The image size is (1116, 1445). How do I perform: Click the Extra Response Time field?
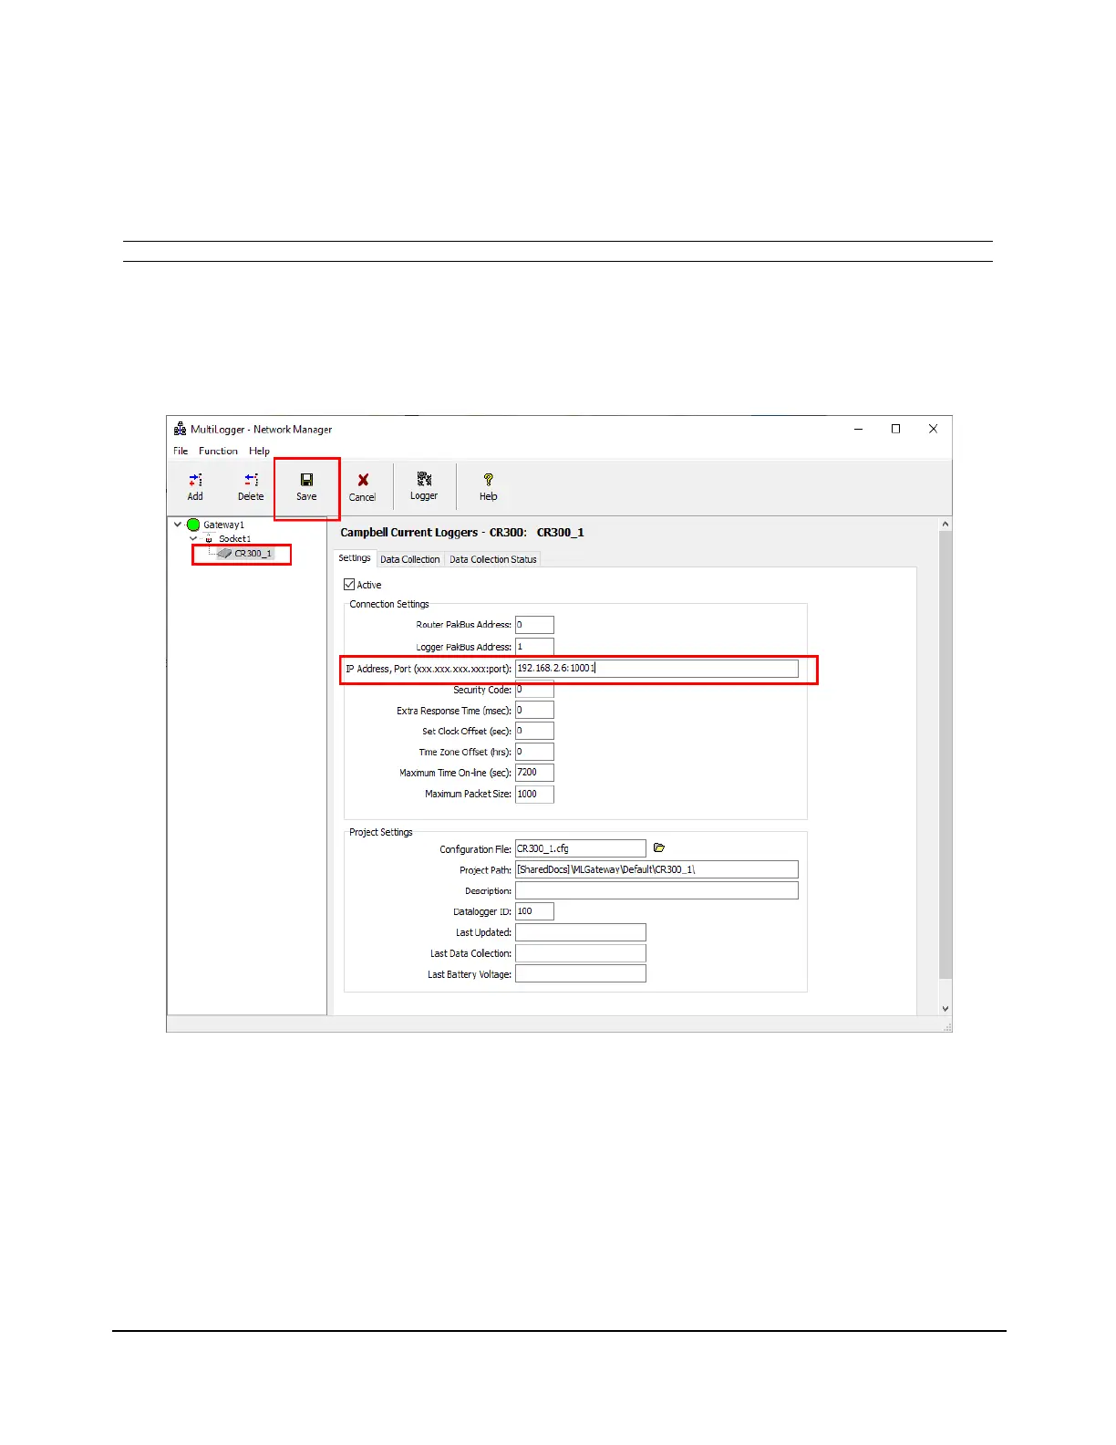534,711
